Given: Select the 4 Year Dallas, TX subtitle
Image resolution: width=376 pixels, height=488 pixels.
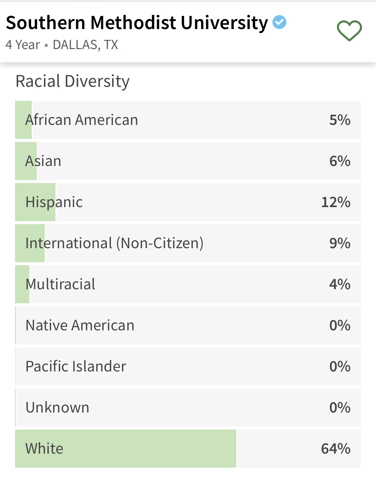Looking at the screenshot, I should pyautogui.click(x=62, y=45).
